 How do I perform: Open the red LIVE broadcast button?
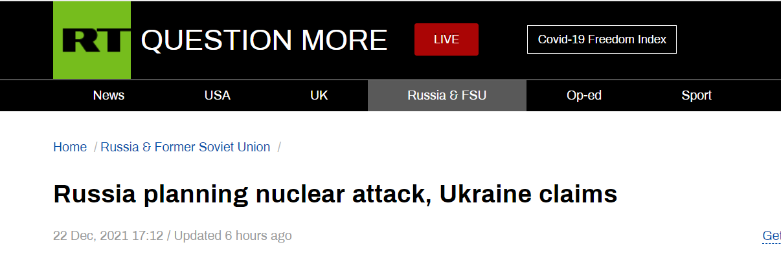pyautogui.click(x=446, y=39)
